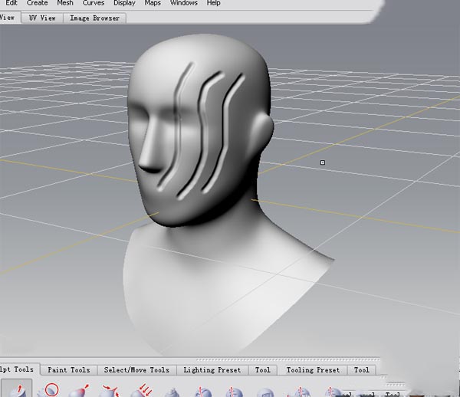Open the Create menu

pyautogui.click(x=37, y=3)
